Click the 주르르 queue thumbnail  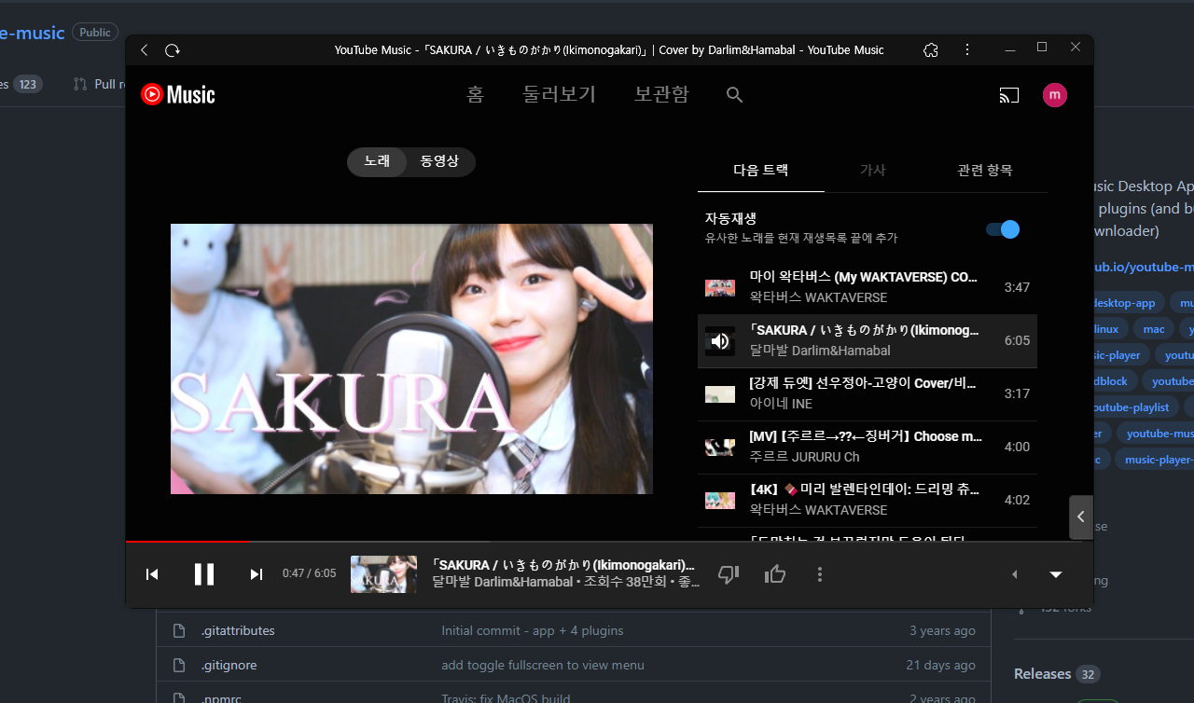tap(720, 448)
